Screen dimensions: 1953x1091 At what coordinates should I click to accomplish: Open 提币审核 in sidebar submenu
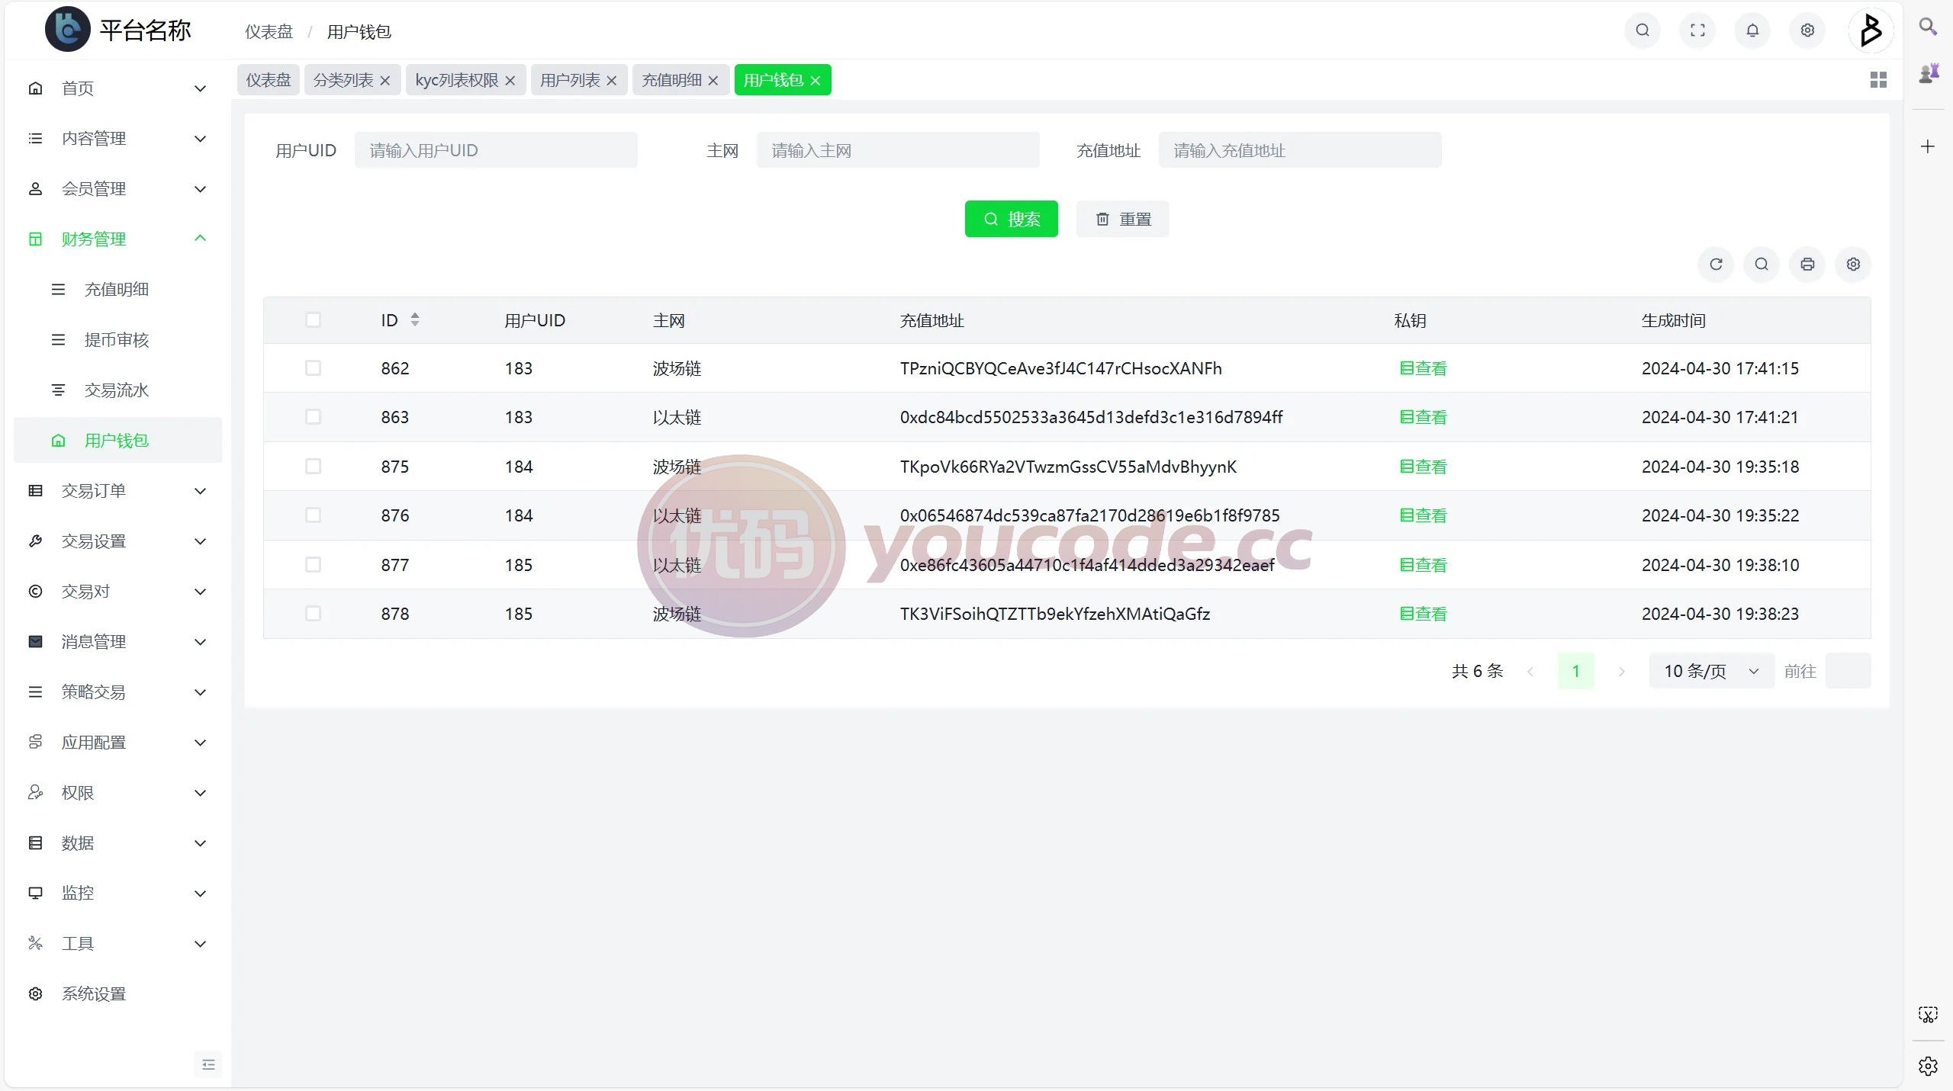(x=117, y=340)
